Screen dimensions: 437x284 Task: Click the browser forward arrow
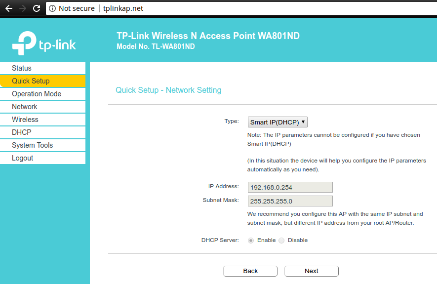click(23, 8)
